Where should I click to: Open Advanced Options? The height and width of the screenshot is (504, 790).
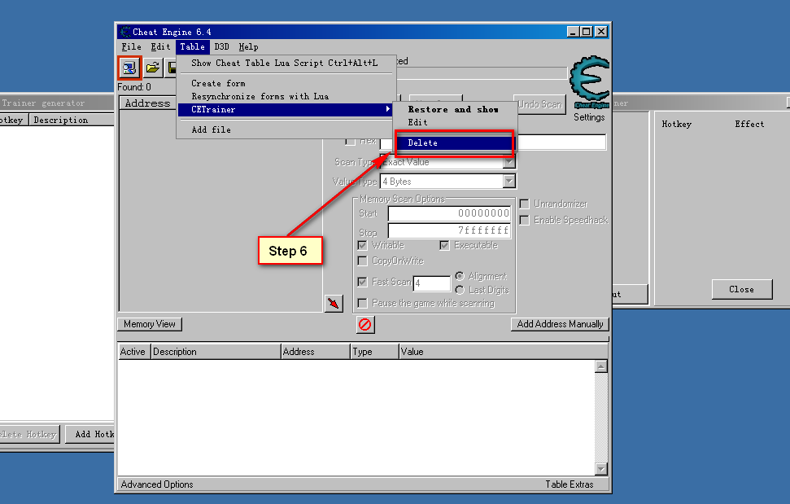(157, 484)
